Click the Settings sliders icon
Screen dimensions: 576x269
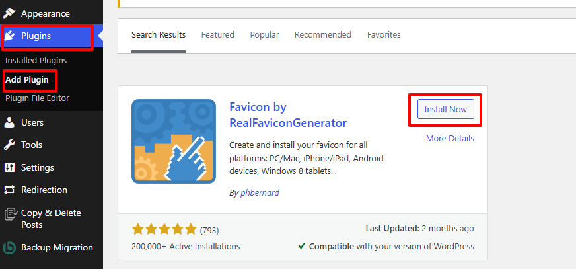click(x=10, y=167)
